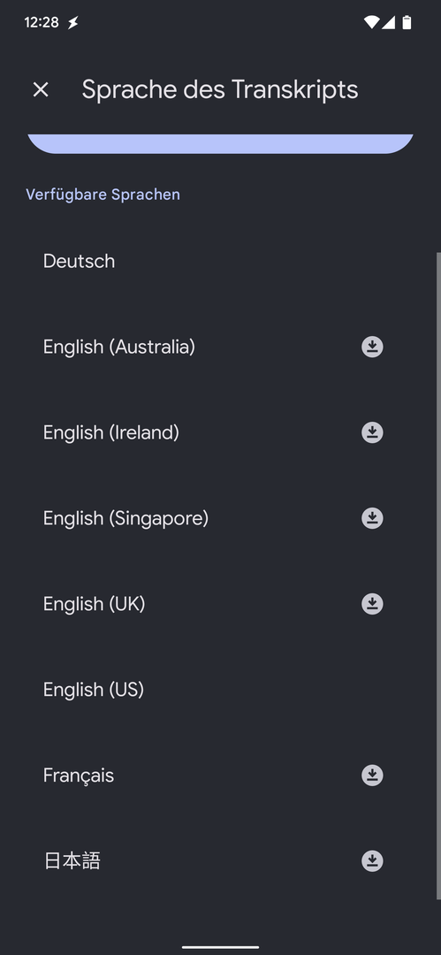Image resolution: width=441 pixels, height=955 pixels.
Task: Tap the battery icon in status bar
Action: [407, 22]
